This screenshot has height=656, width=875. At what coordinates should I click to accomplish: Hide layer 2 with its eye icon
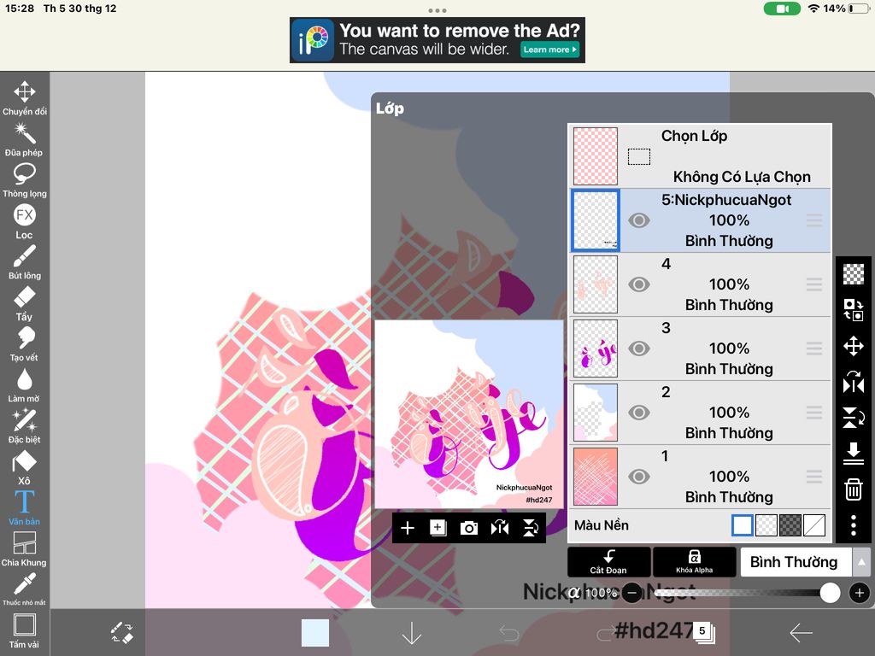pyautogui.click(x=639, y=413)
